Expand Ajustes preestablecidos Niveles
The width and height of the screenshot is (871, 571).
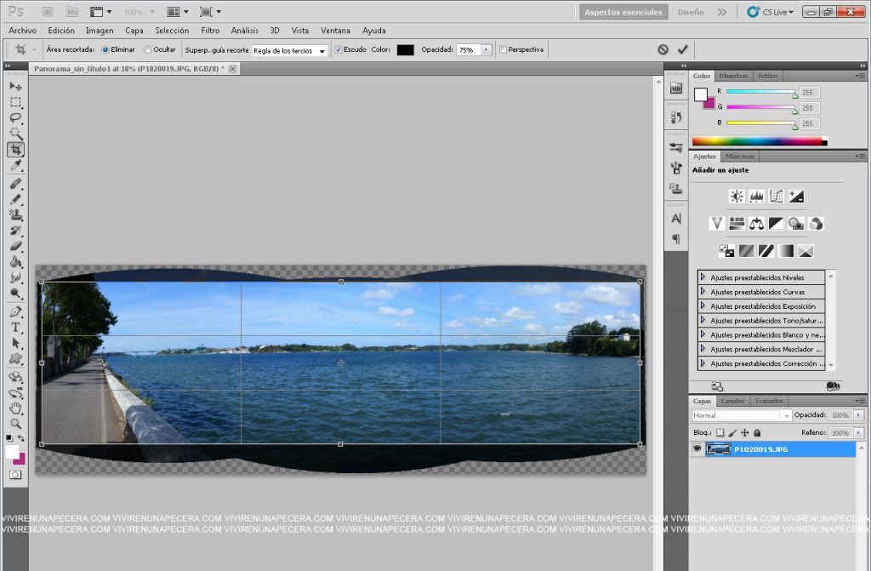(x=703, y=277)
